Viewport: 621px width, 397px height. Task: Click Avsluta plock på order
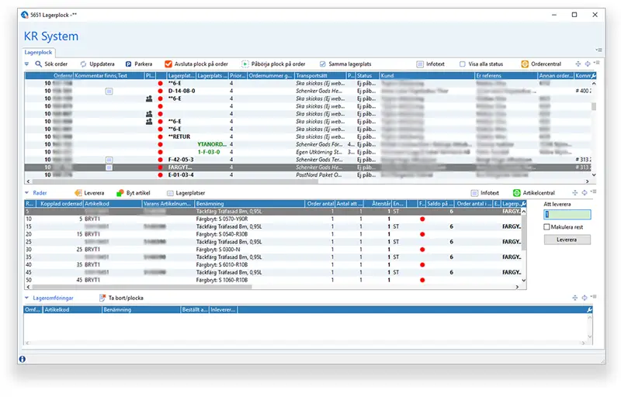(196, 64)
